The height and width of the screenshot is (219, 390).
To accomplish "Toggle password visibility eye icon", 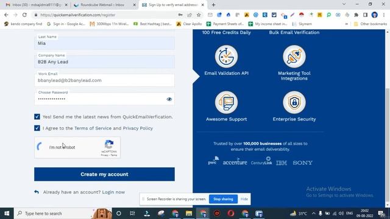I will coord(169,99).
